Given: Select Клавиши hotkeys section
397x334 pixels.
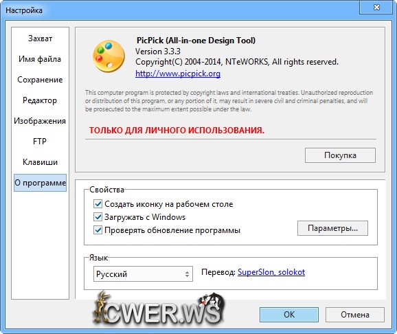Looking at the screenshot, I should [x=40, y=162].
